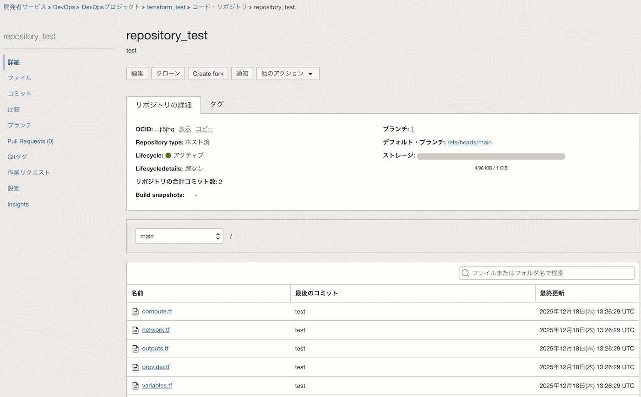
Task: Open the refs/heads/main default branch link
Action: [x=469, y=143]
